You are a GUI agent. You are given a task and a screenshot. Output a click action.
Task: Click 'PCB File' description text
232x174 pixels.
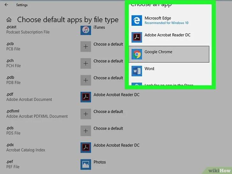(x=13, y=49)
